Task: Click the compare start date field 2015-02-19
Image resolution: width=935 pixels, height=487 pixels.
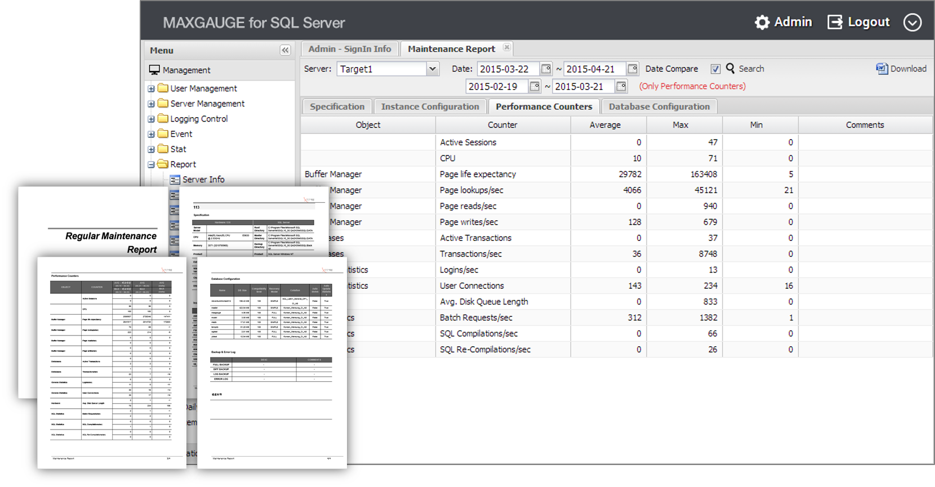Action: pyautogui.click(x=497, y=86)
